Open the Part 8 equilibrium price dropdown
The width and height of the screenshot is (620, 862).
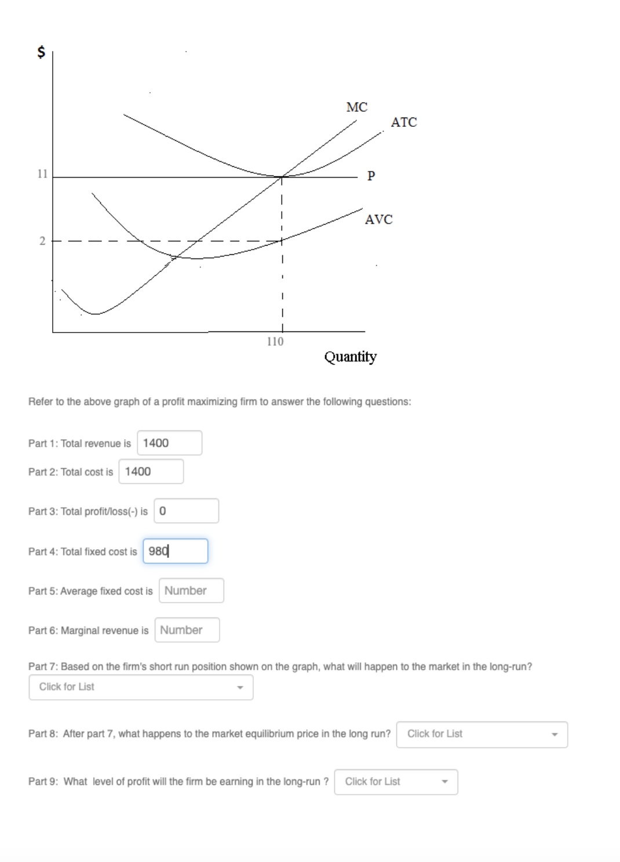click(x=483, y=734)
